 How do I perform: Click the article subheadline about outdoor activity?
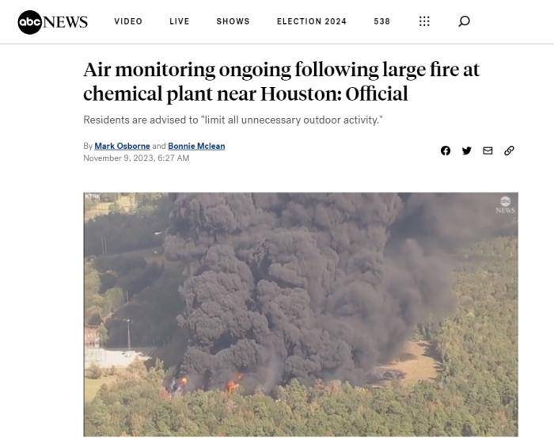[x=233, y=120]
